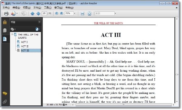The image size is (182, 110).
Task: Collapse the THE WELL OF THE SAINTS bookmark
Action: 12,34
